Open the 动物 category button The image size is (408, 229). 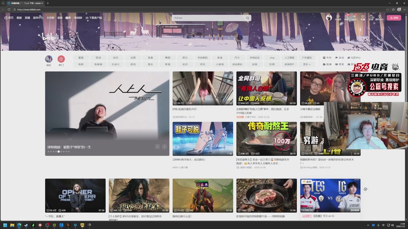[254, 64]
